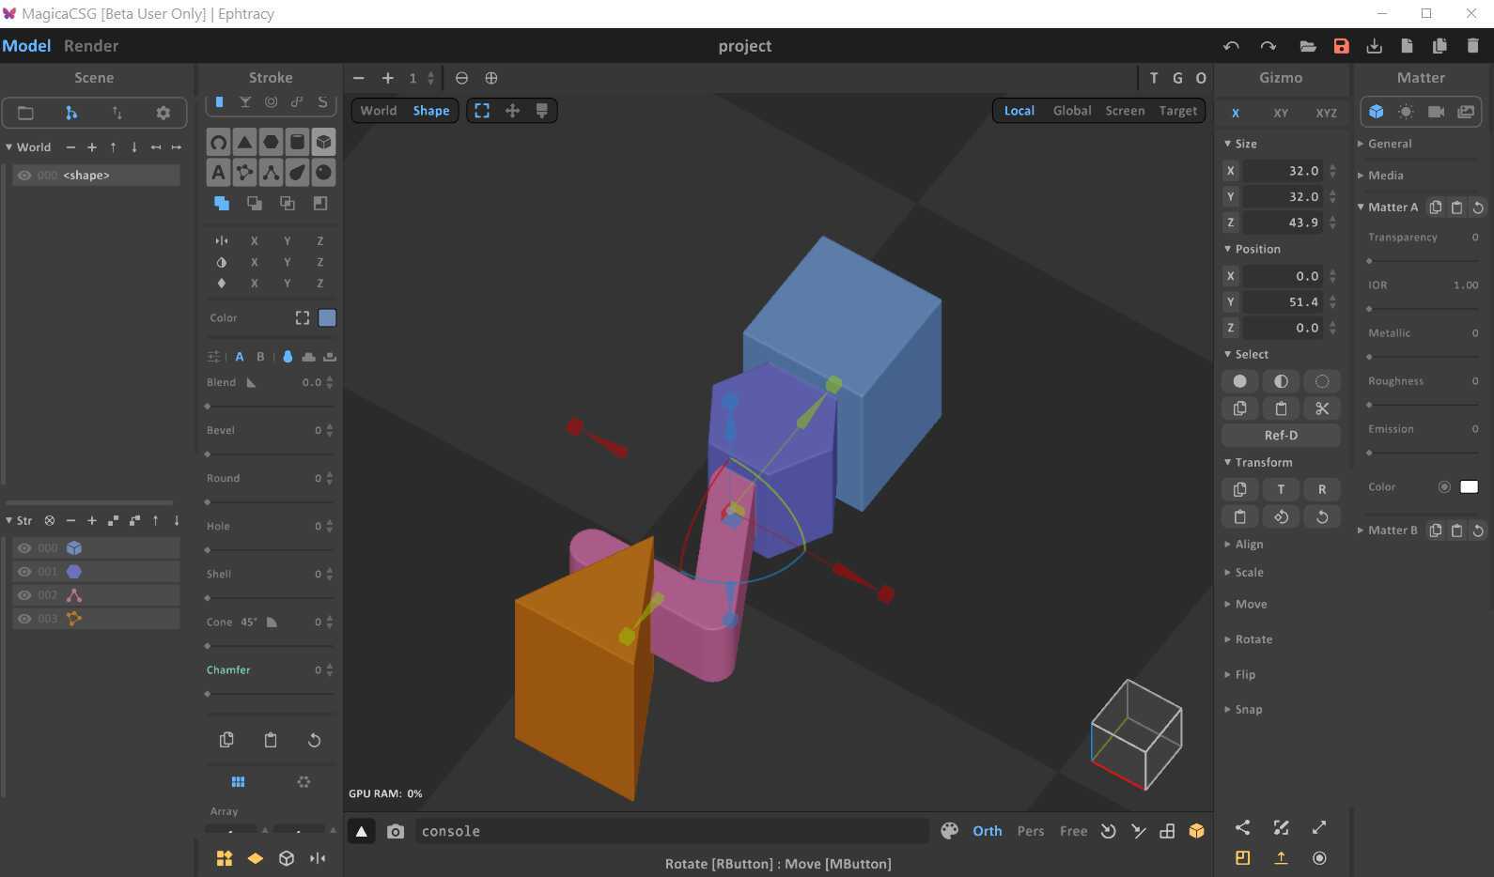Click the trash delete icon in top bar

pyautogui.click(x=1472, y=46)
